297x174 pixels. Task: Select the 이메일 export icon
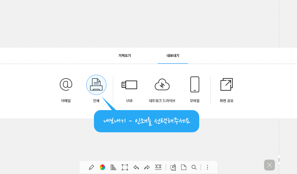tap(66, 84)
